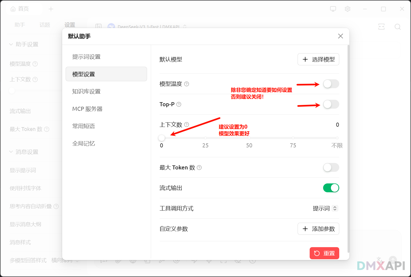Click help icon beside Top-P label
The image size is (411, 277).
(x=179, y=104)
